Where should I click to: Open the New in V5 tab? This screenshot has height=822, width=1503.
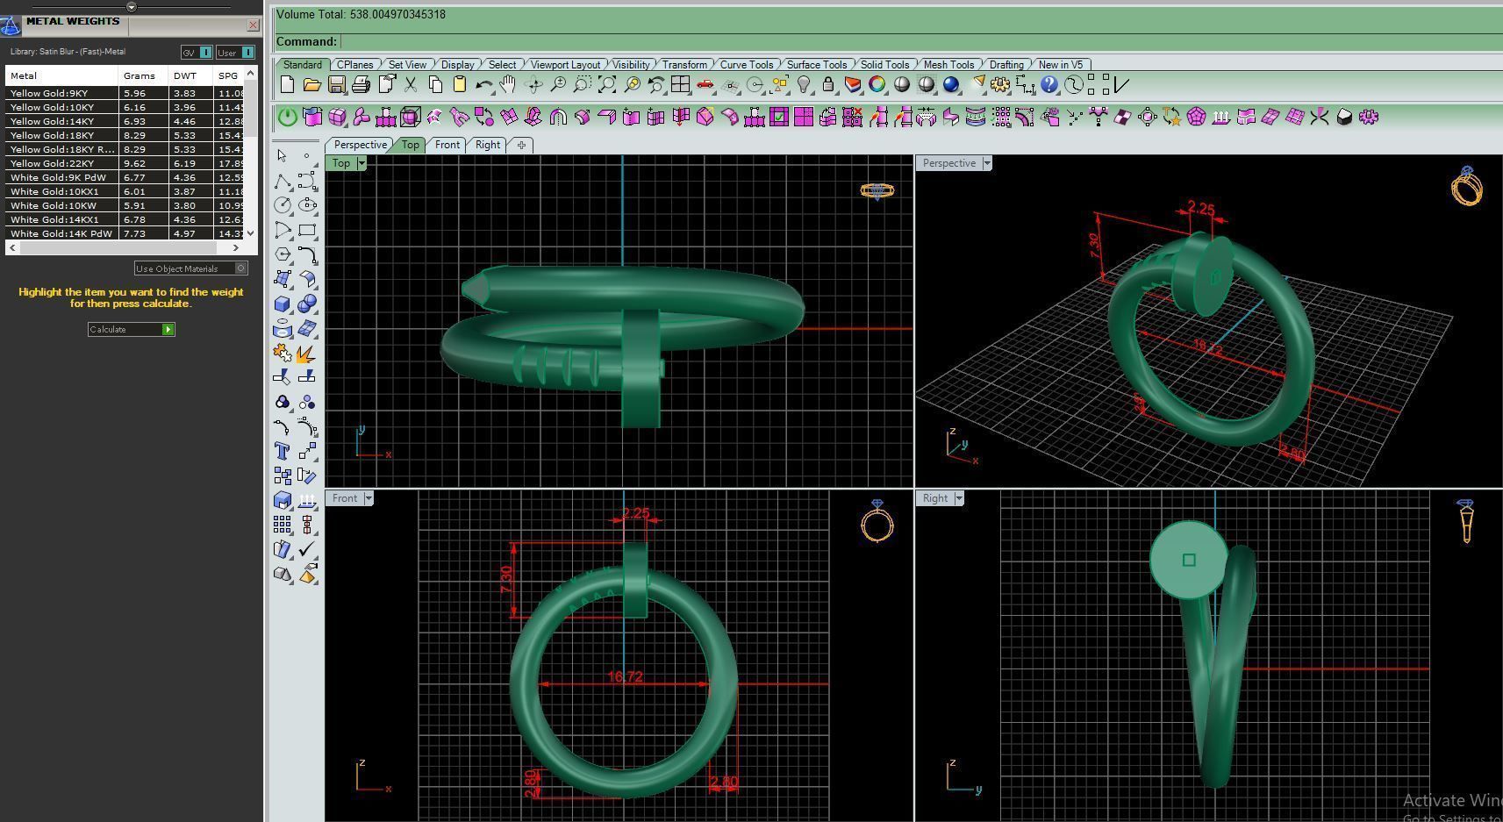(x=1061, y=65)
